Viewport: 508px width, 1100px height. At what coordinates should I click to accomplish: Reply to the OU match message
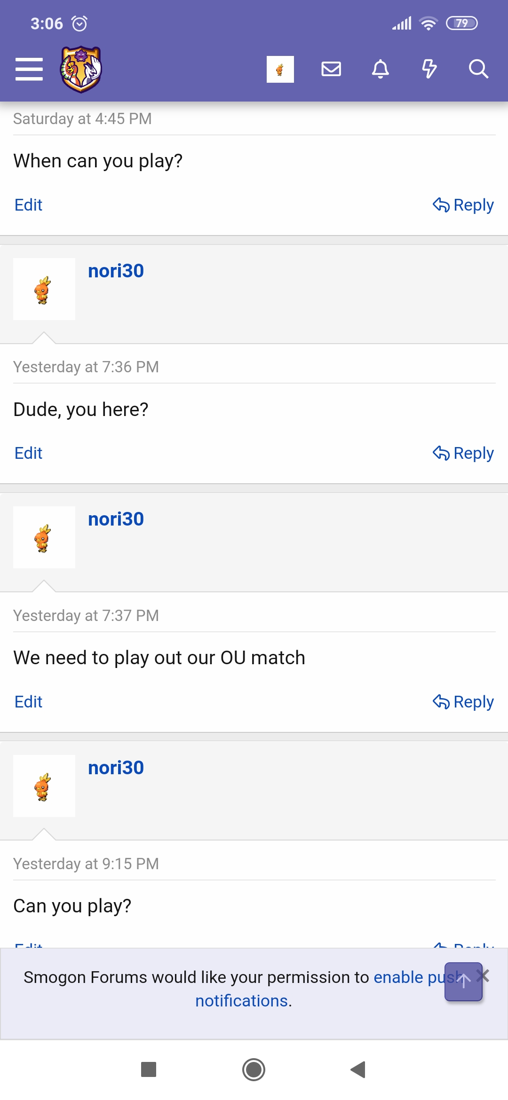463,702
